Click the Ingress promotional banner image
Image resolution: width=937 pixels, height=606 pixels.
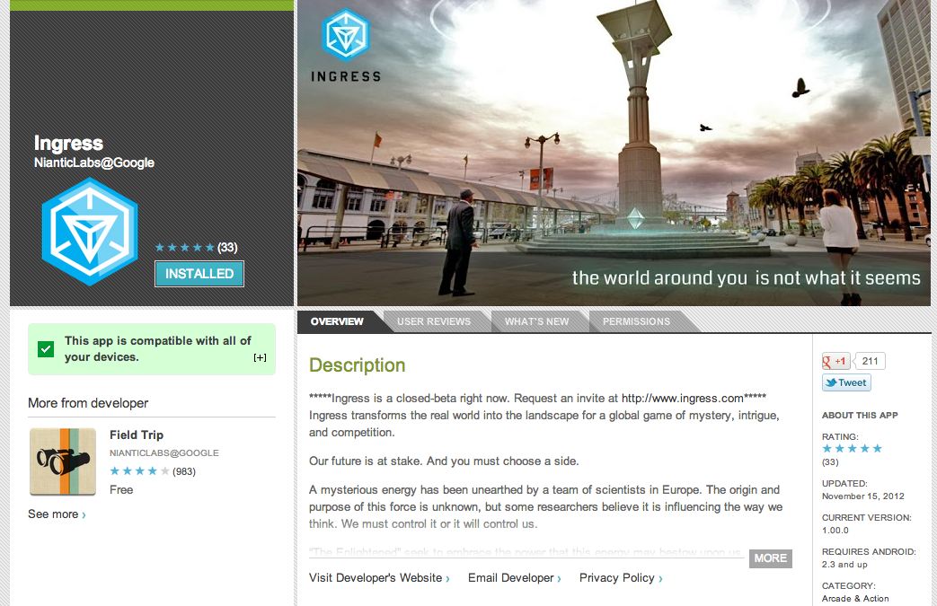pos(614,153)
